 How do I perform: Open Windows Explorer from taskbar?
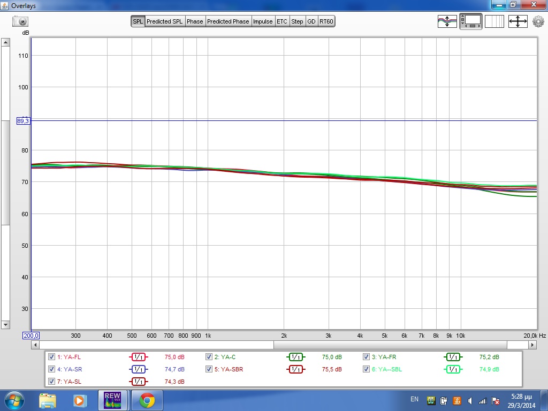pos(48,401)
